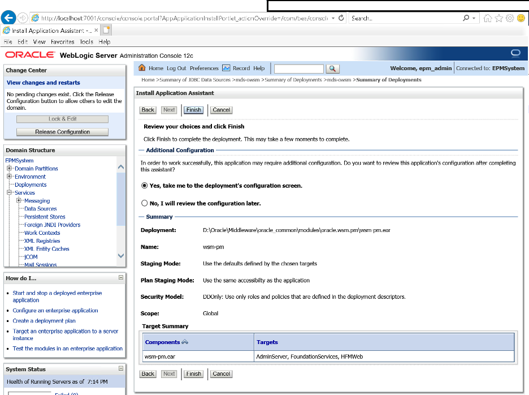Image resolution: width=529 pixels, height=395 pixels.
Task: Open browser tools gear icon
Action: tap(510, 18)
